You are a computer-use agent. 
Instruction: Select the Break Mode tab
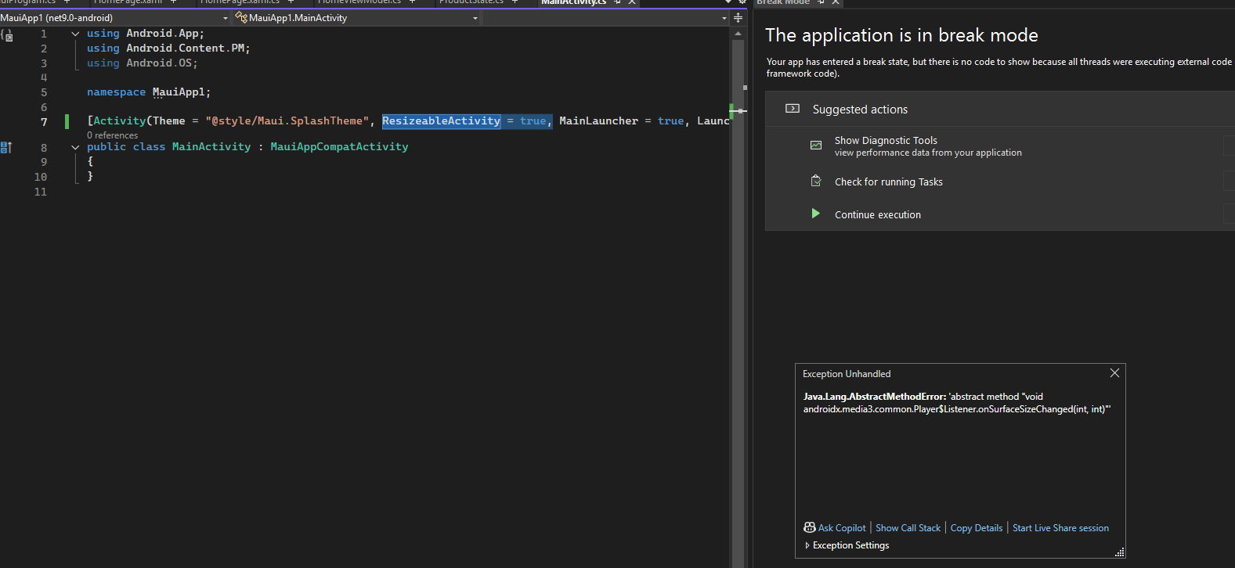(783, 2)
